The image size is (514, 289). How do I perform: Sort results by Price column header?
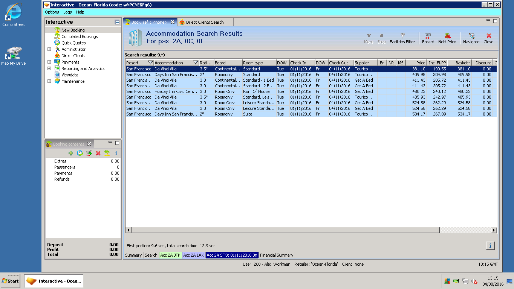[416, 63]
